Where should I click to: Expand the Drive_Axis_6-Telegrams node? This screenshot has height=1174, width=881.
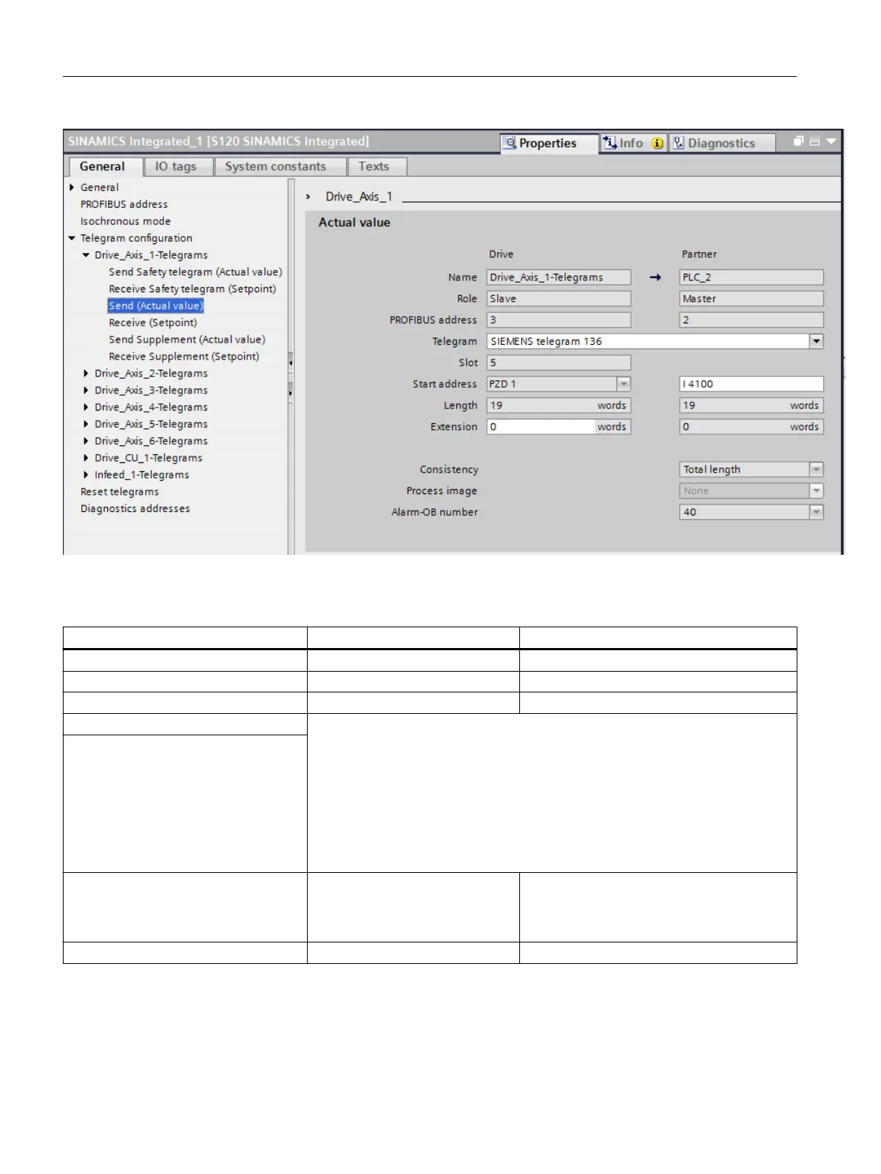click(86, 441)
